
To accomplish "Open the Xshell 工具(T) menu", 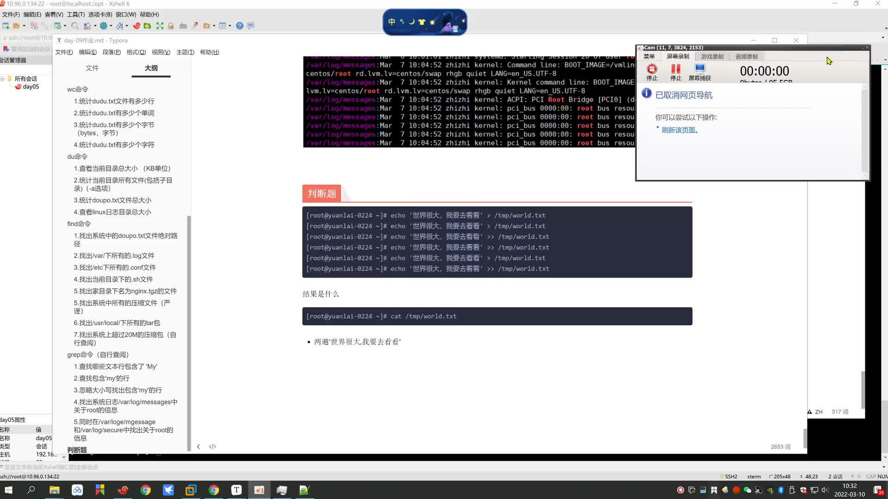I will 76,14.
